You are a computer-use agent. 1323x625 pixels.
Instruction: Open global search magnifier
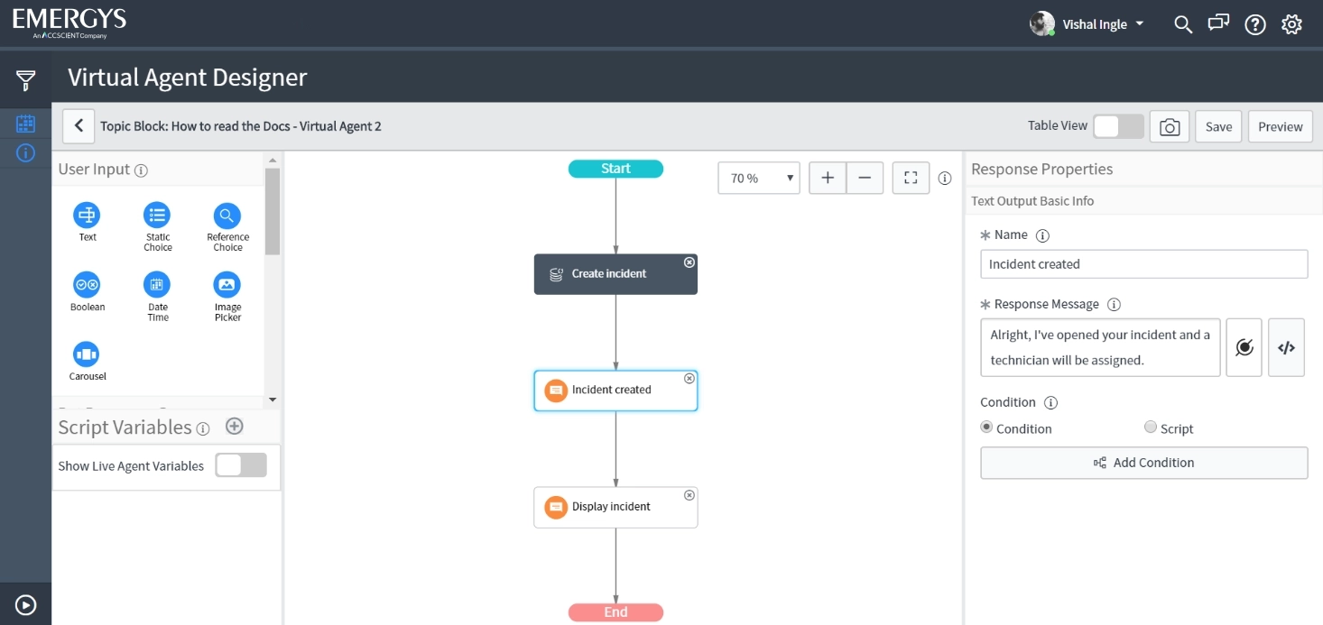1183,24
